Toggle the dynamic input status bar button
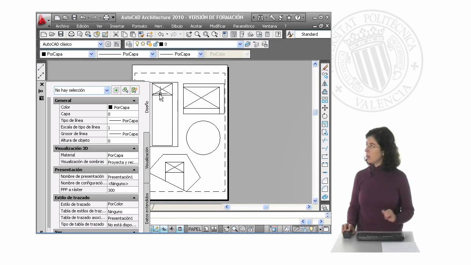The width and height of the screenshot is (471, 265). click(164, 229)
